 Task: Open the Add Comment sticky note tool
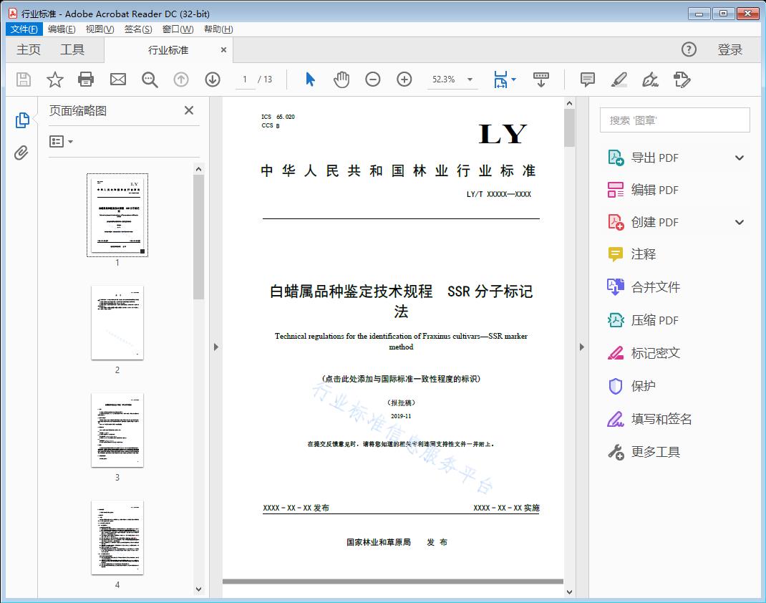click(587, 79)
